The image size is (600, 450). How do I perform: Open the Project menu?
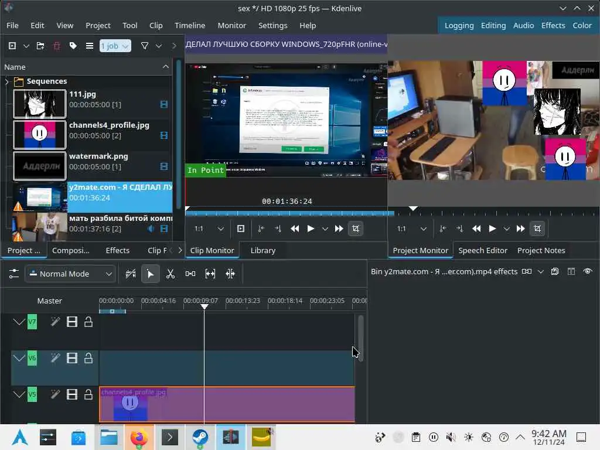[x=98, y=25]
